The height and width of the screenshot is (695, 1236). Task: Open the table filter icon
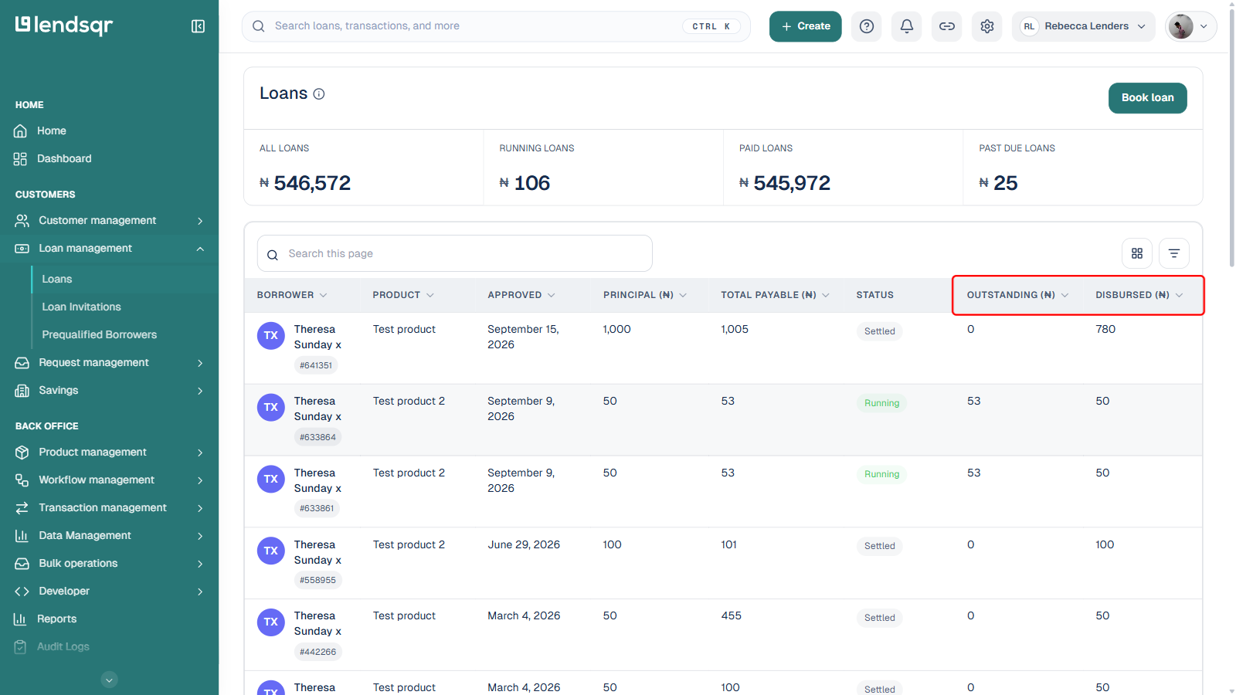[1174, 253]
